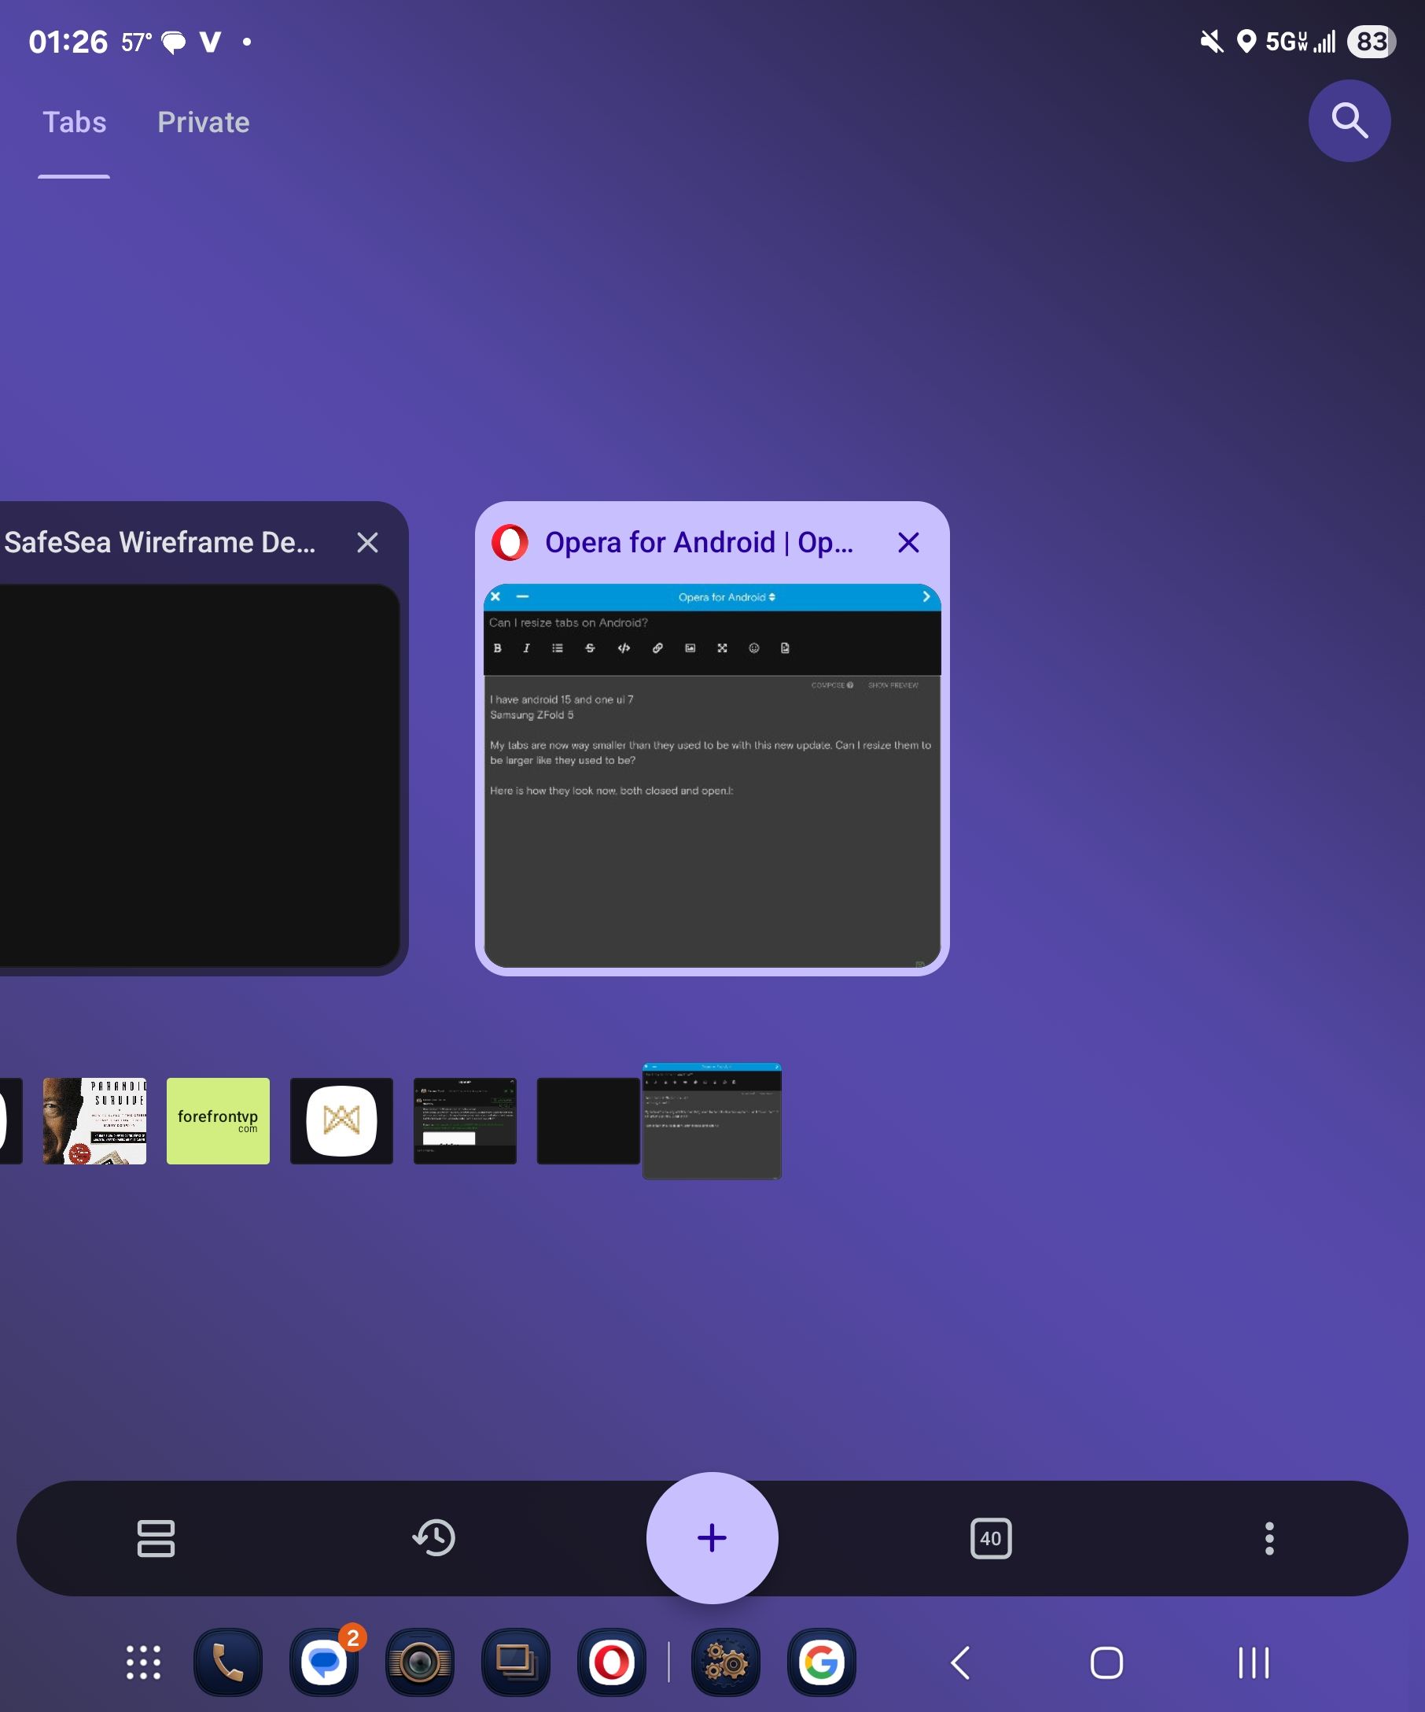The width and height of the screenshot is (1425, 1712).
Task: Tap the battery 83 indicator
Action: (x=1372, y=41)
